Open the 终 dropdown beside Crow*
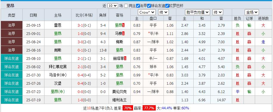The image size is (273, 112). [163, 12]
